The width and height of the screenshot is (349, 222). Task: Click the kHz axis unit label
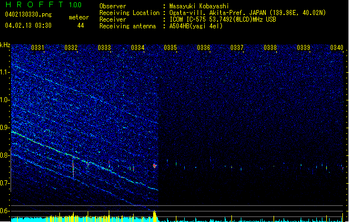tap(5, 45)
